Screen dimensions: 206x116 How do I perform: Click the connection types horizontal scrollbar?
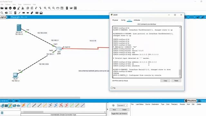click(33, 112)
